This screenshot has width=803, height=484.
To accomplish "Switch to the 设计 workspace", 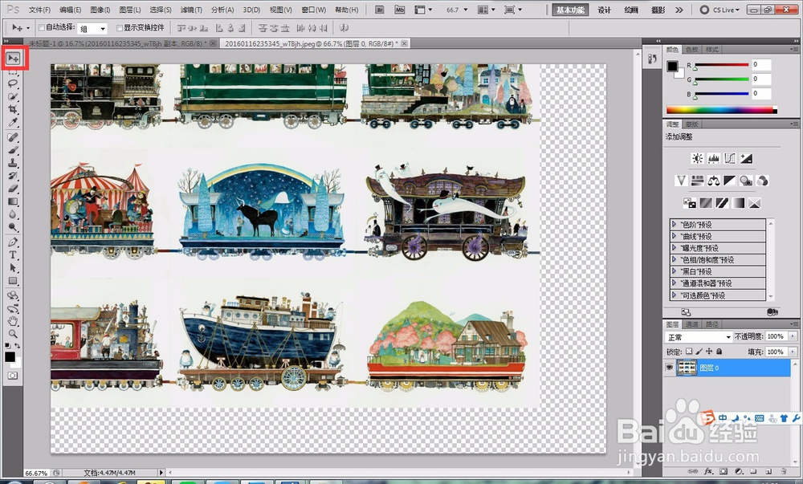I will point(605,10).
